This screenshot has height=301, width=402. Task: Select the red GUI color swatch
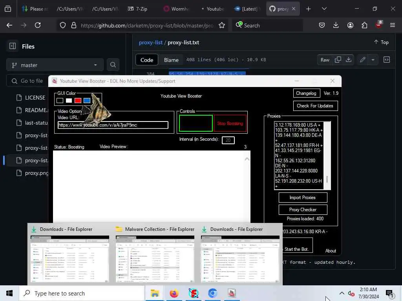coord(78,100)
